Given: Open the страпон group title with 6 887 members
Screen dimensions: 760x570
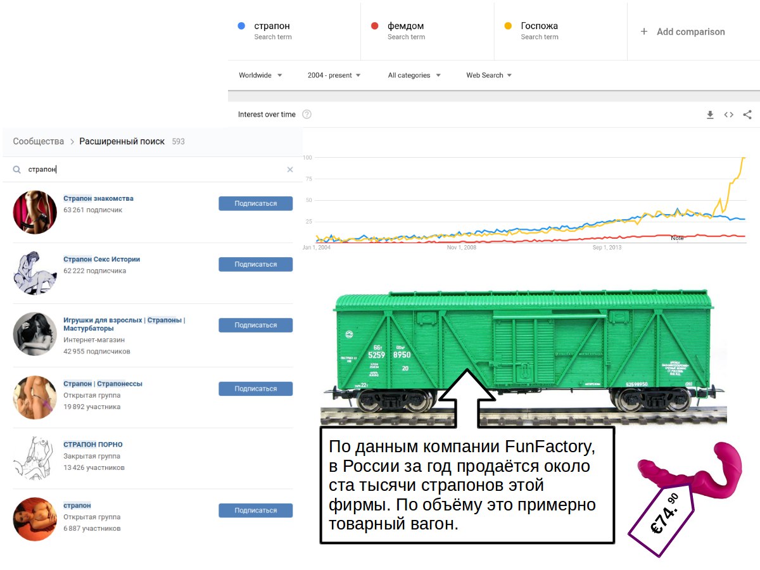Looking at the screenshot, I should pos(77,505).
